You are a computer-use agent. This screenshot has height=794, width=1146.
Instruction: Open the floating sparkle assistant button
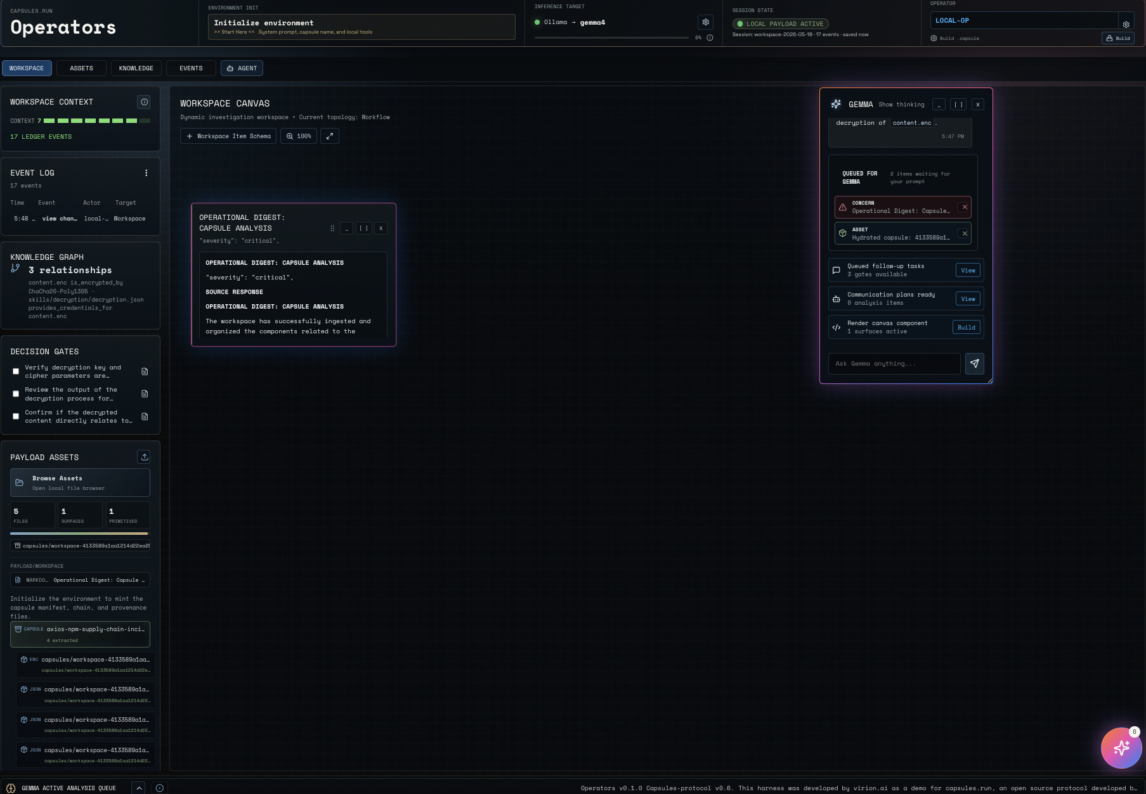(x=1121, y=748)
